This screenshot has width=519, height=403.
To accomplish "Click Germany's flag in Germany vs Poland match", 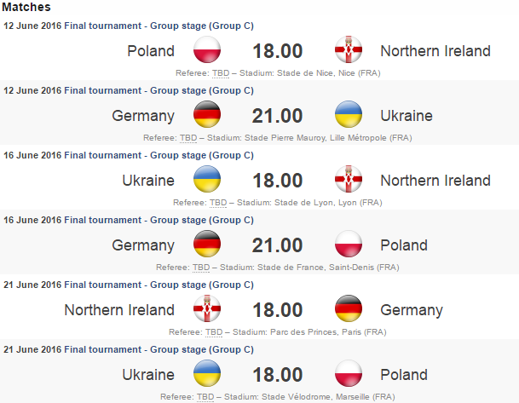I will [x=208, y=245].
